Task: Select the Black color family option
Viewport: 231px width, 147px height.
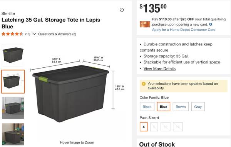Action: (x=147, y=107)
